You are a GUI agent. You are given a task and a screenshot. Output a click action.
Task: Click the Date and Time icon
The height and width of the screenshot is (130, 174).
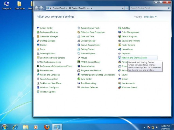[x=79, y=36]
